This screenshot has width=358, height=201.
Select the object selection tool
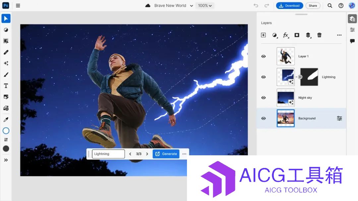[6, 41]
